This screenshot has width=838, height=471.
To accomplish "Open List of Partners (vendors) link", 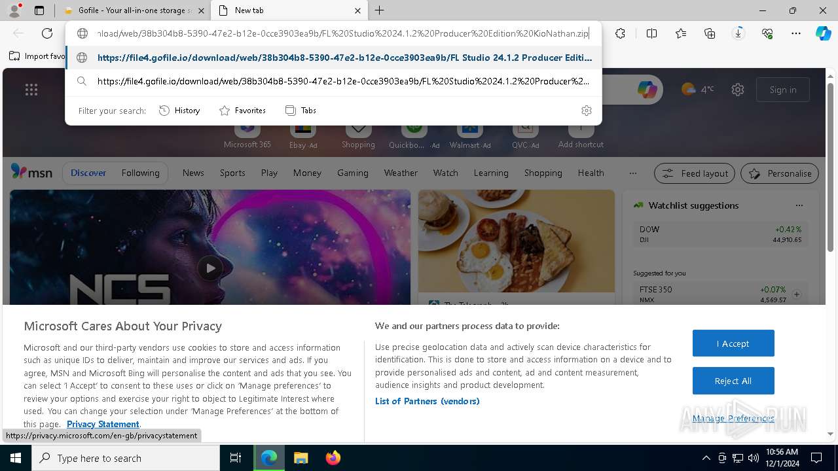I will point(428,401).
